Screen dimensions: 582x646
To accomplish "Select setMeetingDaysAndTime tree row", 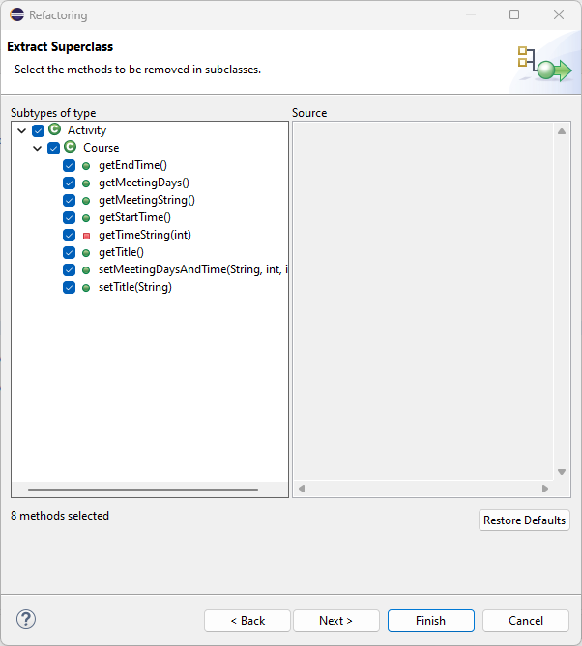I will 193,269.
